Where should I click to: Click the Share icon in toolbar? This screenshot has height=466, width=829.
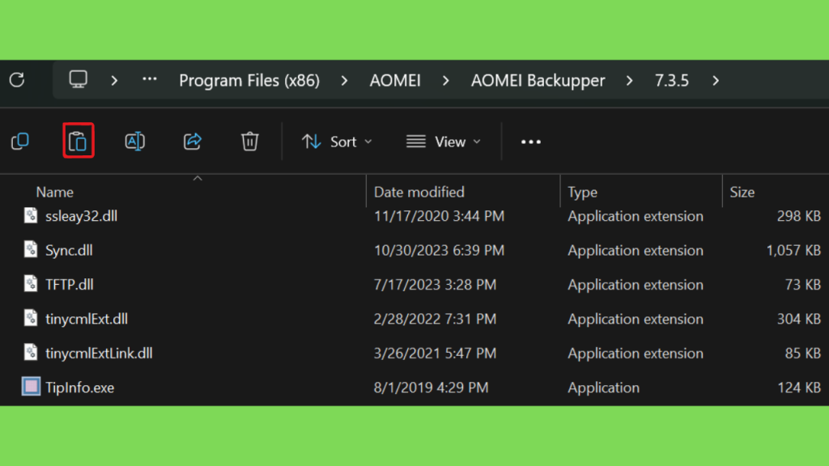coord(193,141)
